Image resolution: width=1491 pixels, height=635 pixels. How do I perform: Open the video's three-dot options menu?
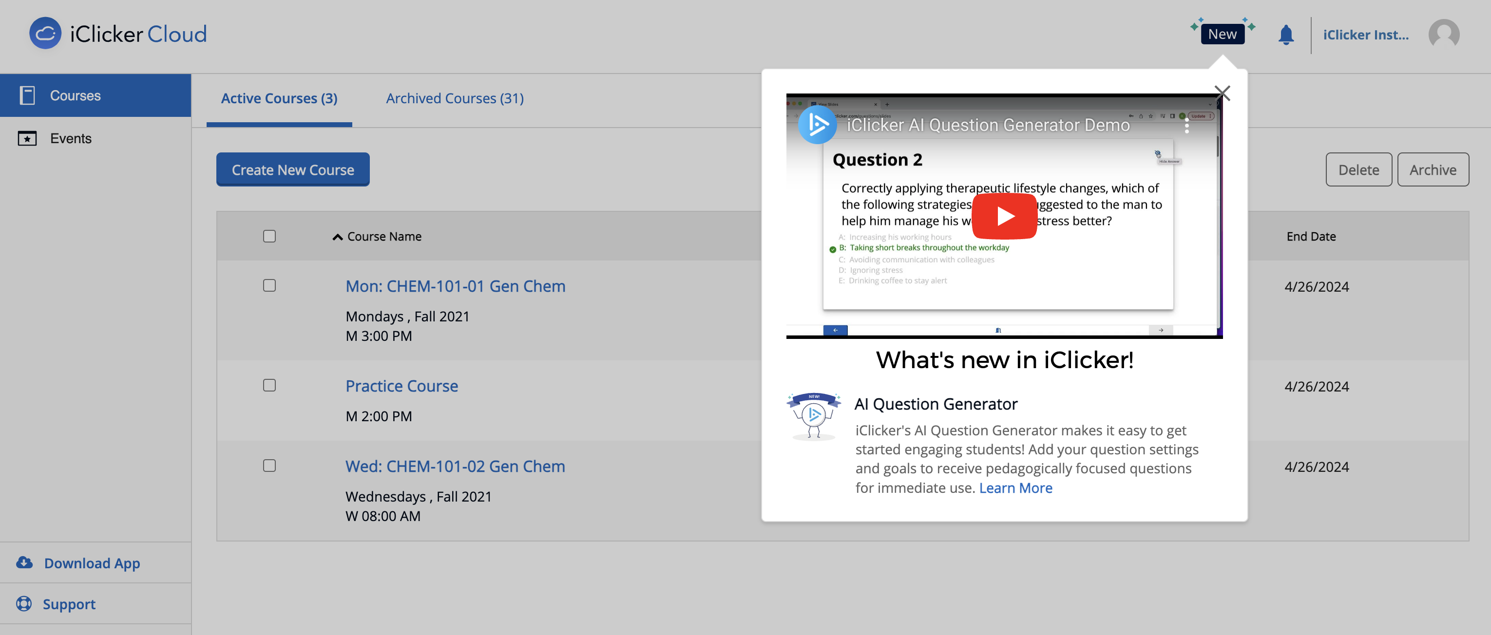(1186, 126)
